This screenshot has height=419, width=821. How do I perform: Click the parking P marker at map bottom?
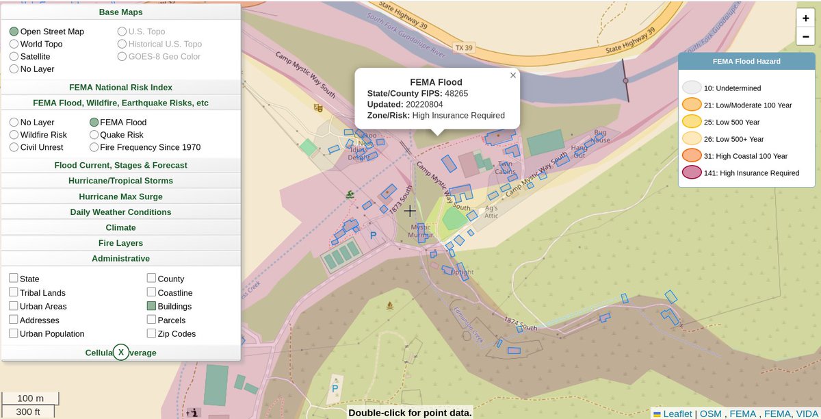pos(335,388)
